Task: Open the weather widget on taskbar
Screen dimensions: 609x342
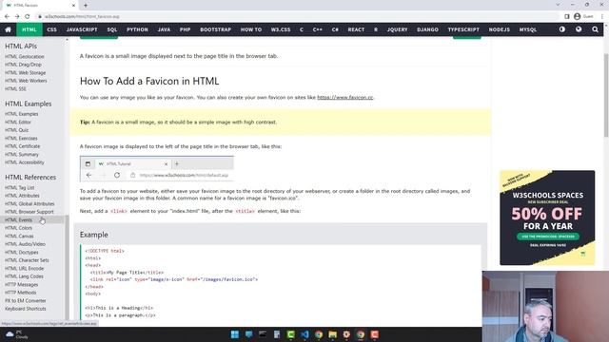Action: click(x=16, y=334)
